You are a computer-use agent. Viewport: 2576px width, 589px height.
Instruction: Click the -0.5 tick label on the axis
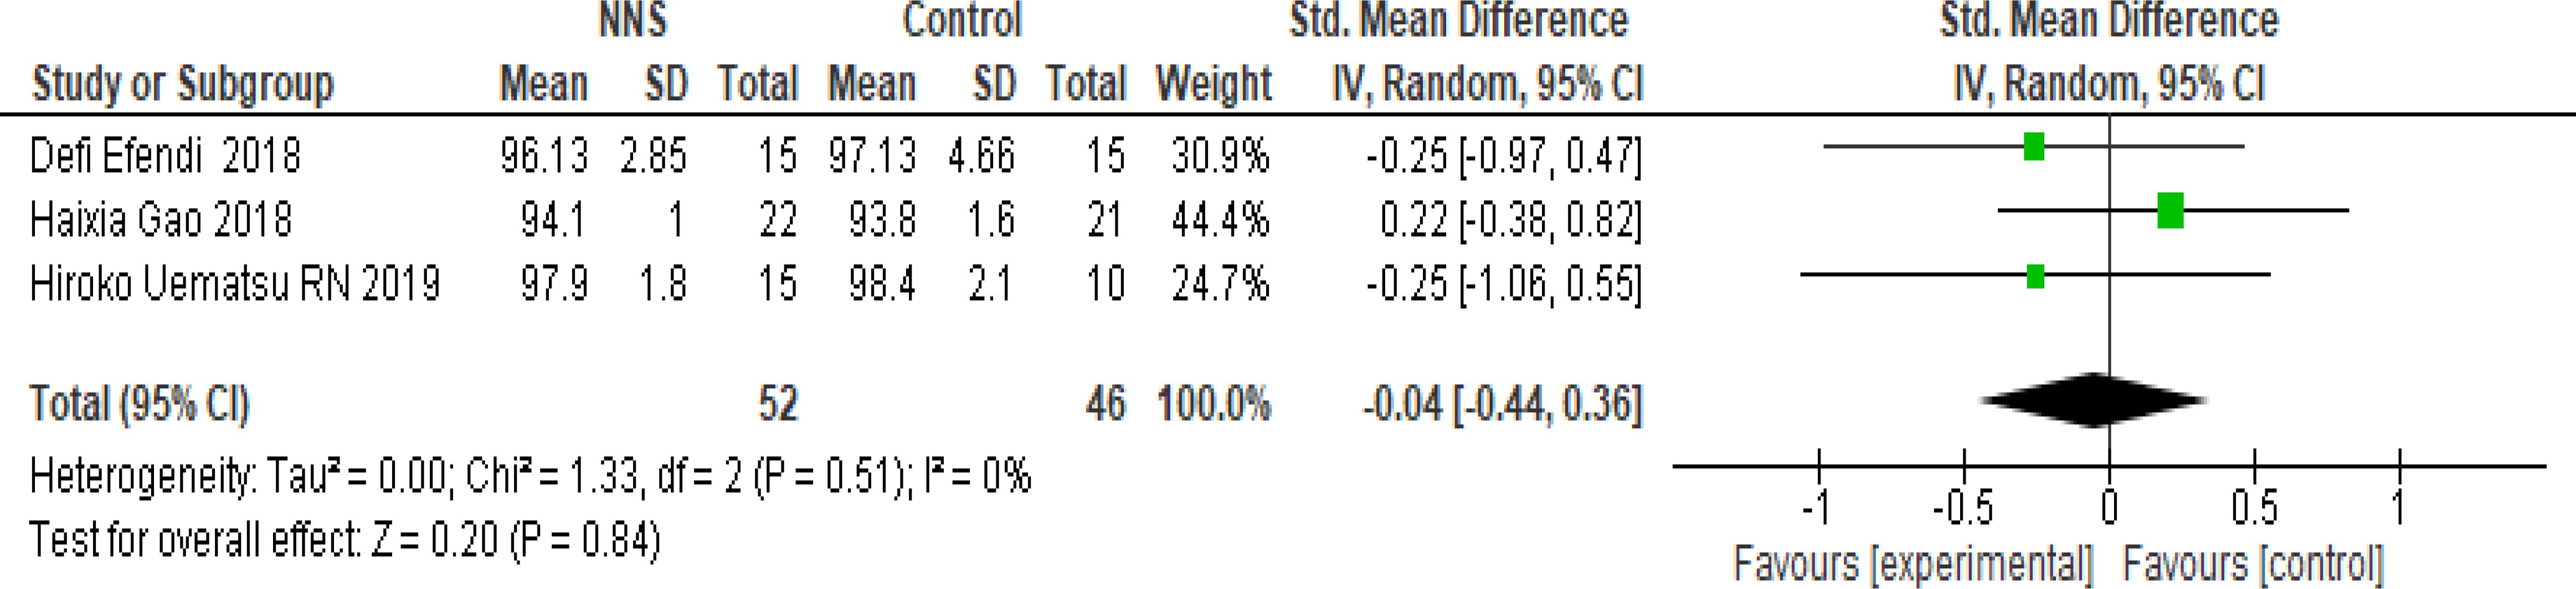click(x=1962, y=509)
